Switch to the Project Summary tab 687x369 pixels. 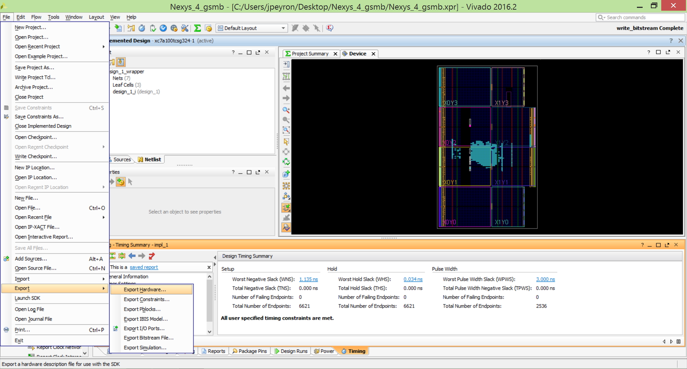click(x=310, y=54)
